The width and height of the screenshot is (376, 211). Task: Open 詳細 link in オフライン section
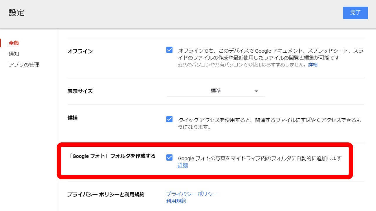tap(313, 65)
